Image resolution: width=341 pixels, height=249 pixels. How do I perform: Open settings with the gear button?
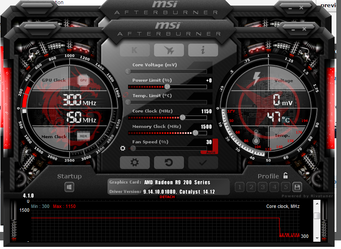[x=135, y=163]
